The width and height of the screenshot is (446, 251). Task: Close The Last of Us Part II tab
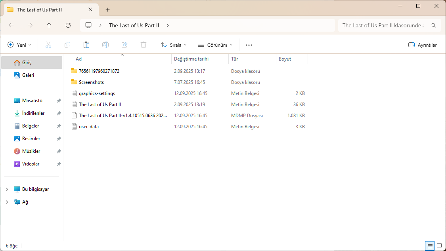coord(90,10)
